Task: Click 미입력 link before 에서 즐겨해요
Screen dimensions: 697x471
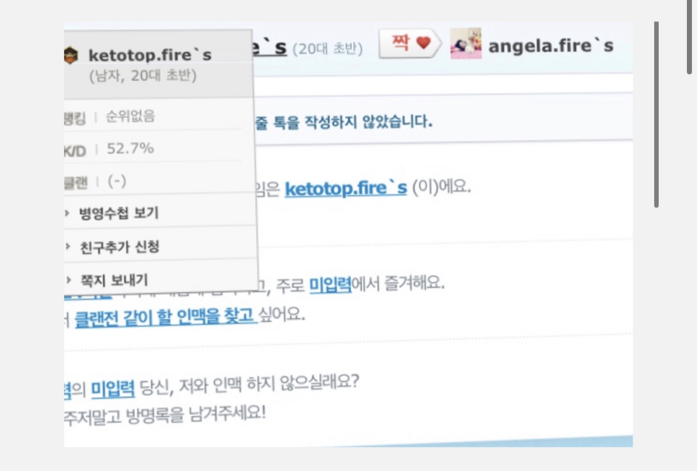Action: [x=330, y=285]
